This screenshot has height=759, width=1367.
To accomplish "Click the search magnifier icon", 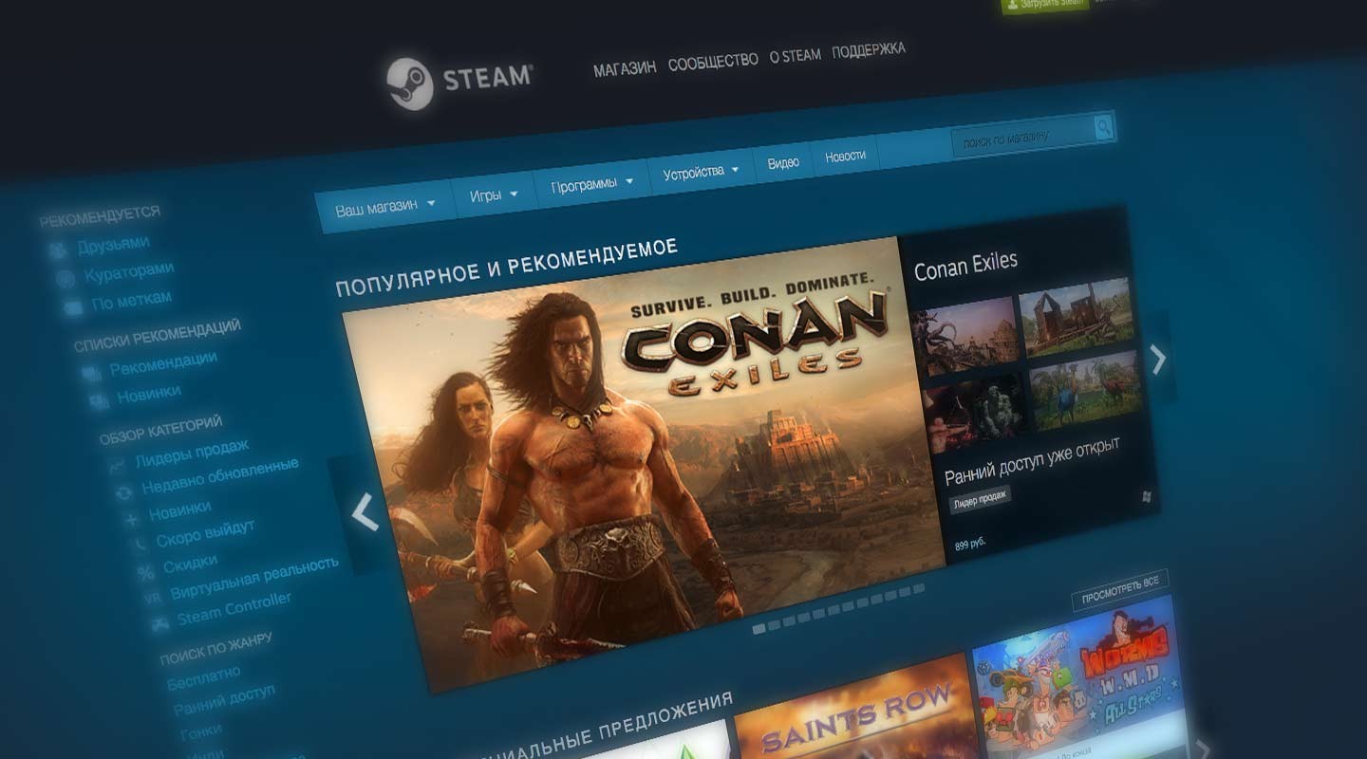I will point(1103,126).
